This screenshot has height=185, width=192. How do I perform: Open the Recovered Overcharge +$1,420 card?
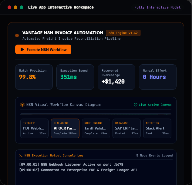(x=116, y=77)
